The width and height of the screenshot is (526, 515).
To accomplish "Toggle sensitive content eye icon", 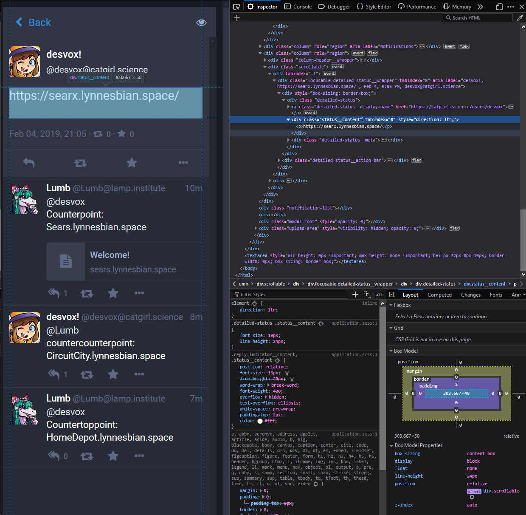I will tap(201, 22).
